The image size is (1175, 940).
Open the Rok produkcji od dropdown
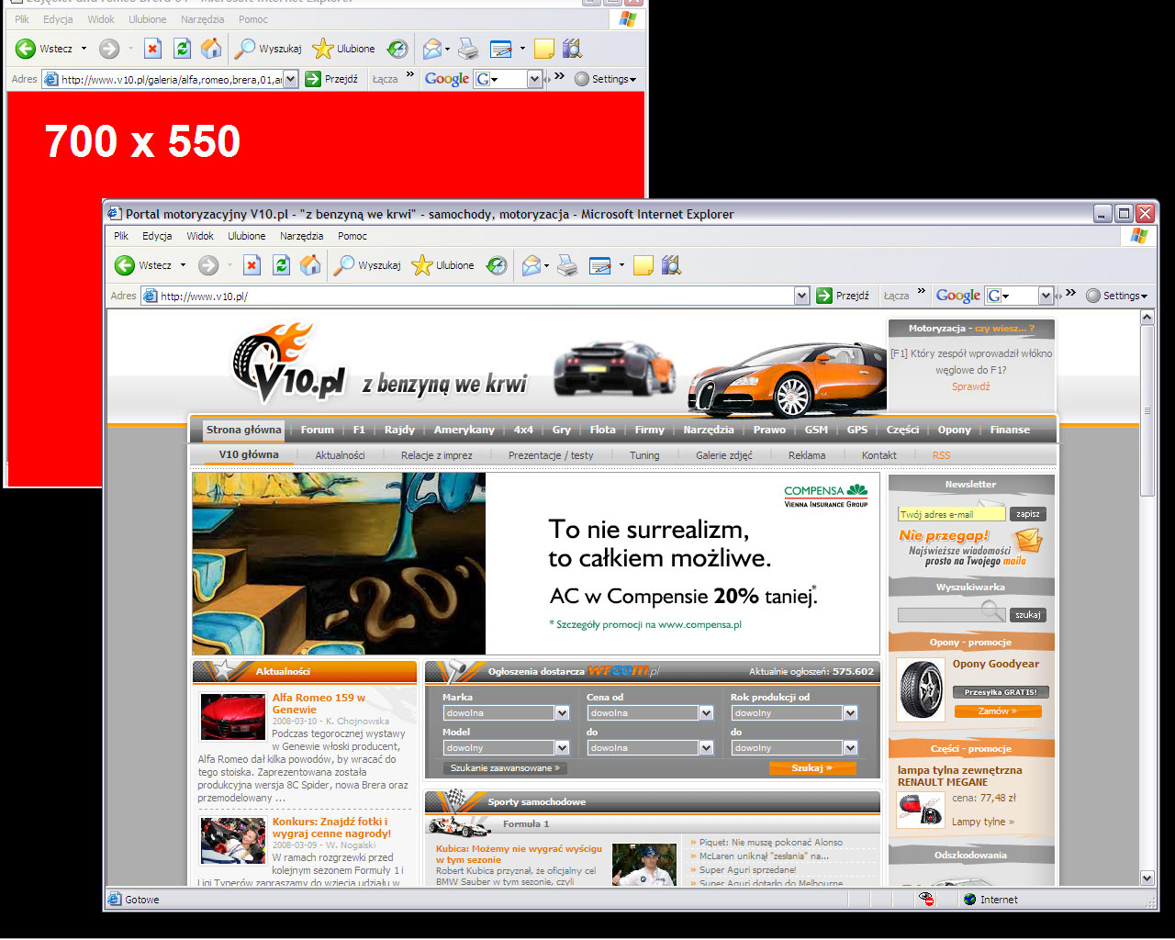click(x=850, y=713)
